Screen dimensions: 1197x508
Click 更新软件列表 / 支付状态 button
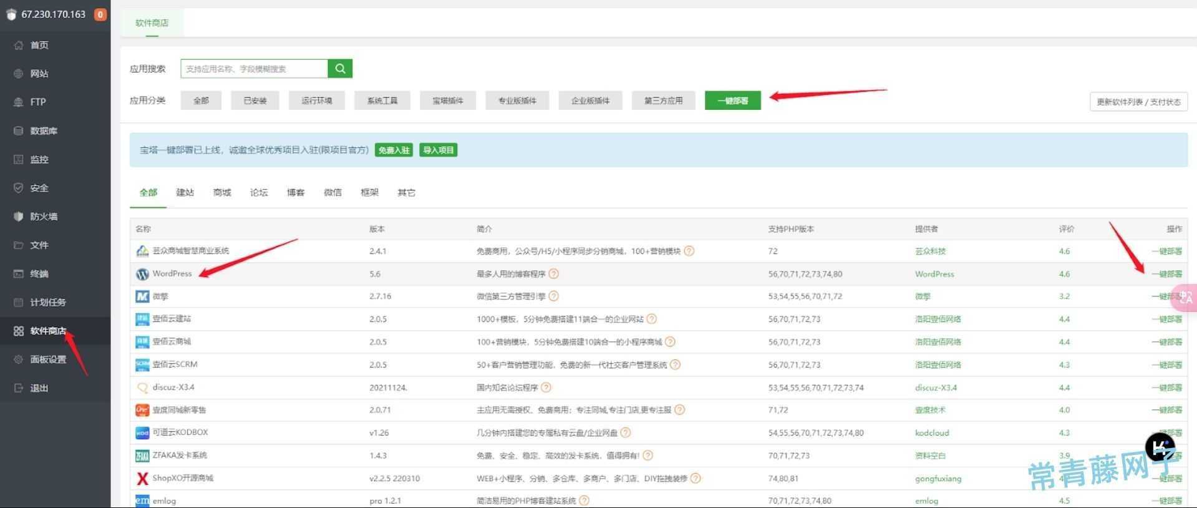1138,102
